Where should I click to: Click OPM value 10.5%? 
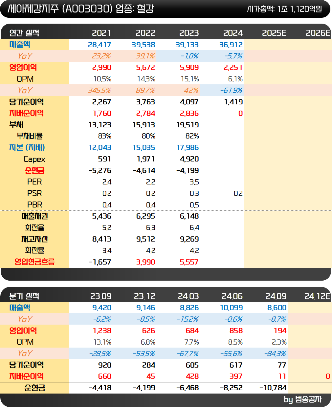coord(102,79)
